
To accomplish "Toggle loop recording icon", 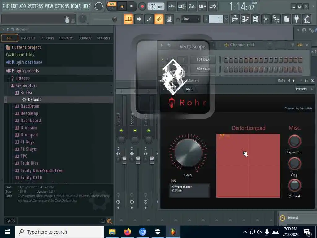I will point(212,7).
